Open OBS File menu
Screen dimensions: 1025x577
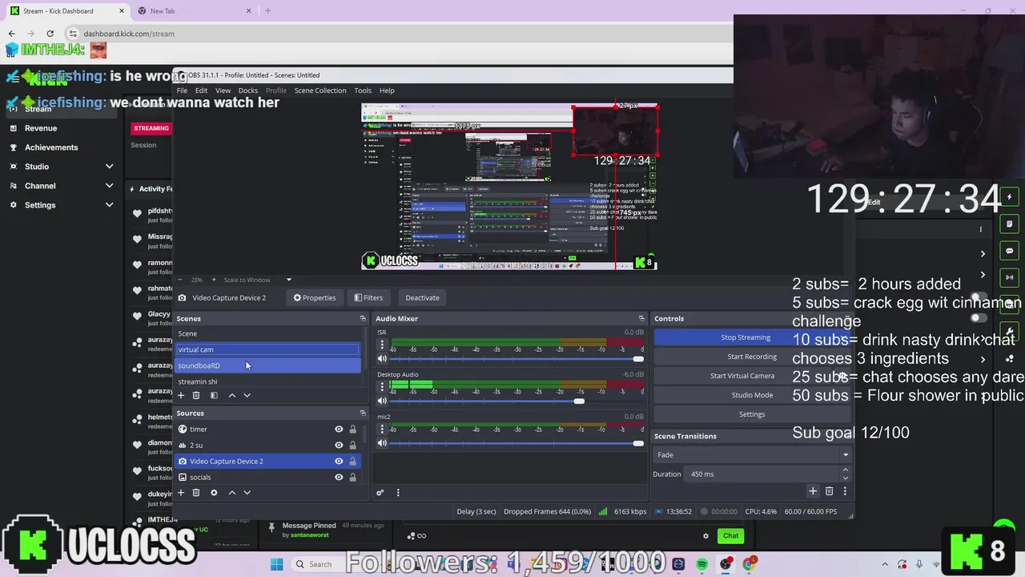[182, 91]
